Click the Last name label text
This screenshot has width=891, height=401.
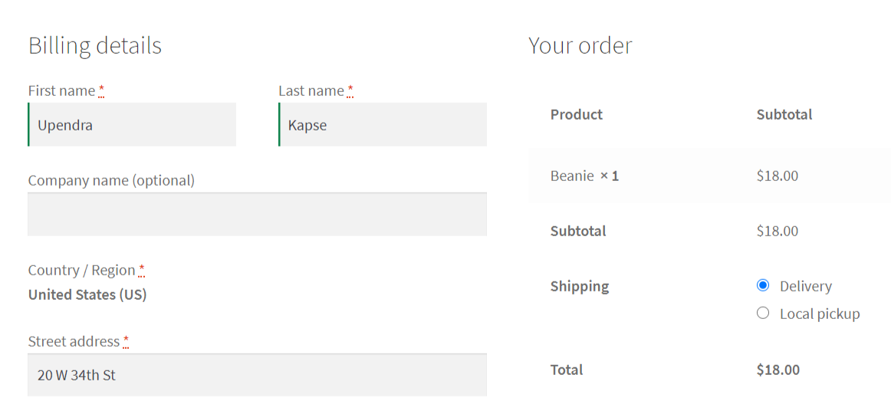pos(311,91)
